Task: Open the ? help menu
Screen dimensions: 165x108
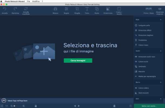Action: [x=42, y=1]
